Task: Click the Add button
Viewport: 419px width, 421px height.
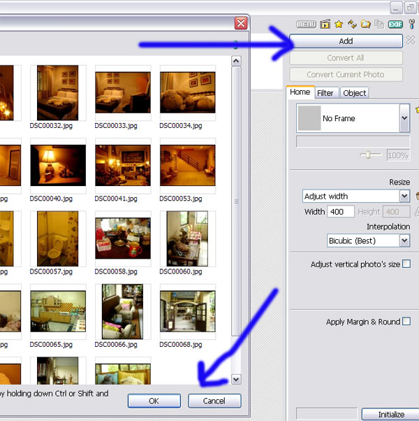Action: tap(346, 41)
